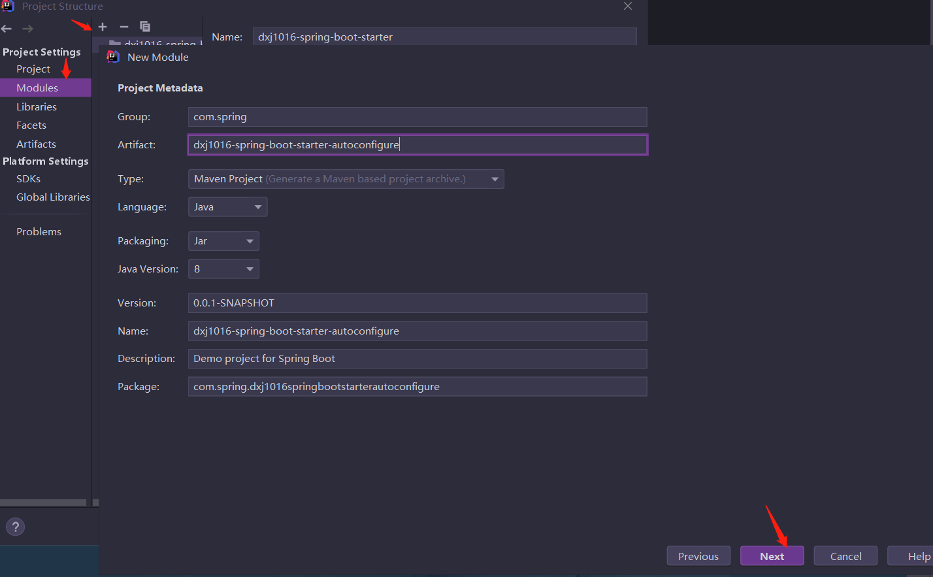Click the Platform Settings heading
Viewport: 933px width, 577px height.
click(46, 161)
